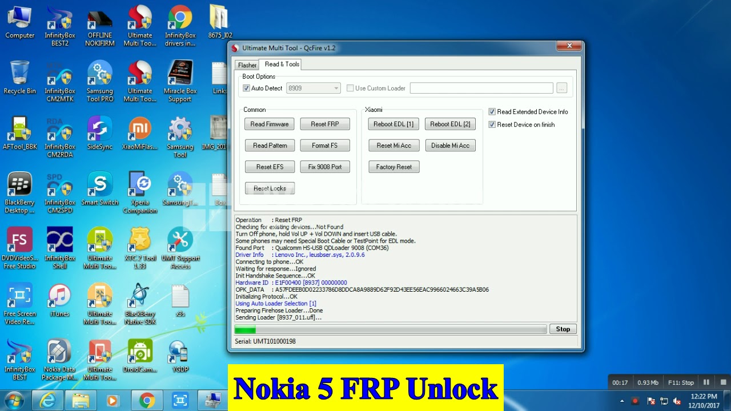
Task: Select the Nokia Data Package Manager icon
Action: click(x=60, y=360)
